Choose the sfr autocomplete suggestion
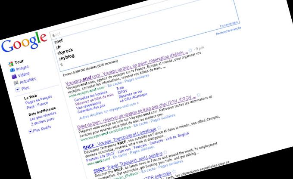The image size is (293, 179). pyautogui.click(x=59, y=47)
